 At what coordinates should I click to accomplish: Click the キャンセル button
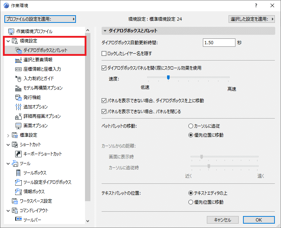pos(222,220)
